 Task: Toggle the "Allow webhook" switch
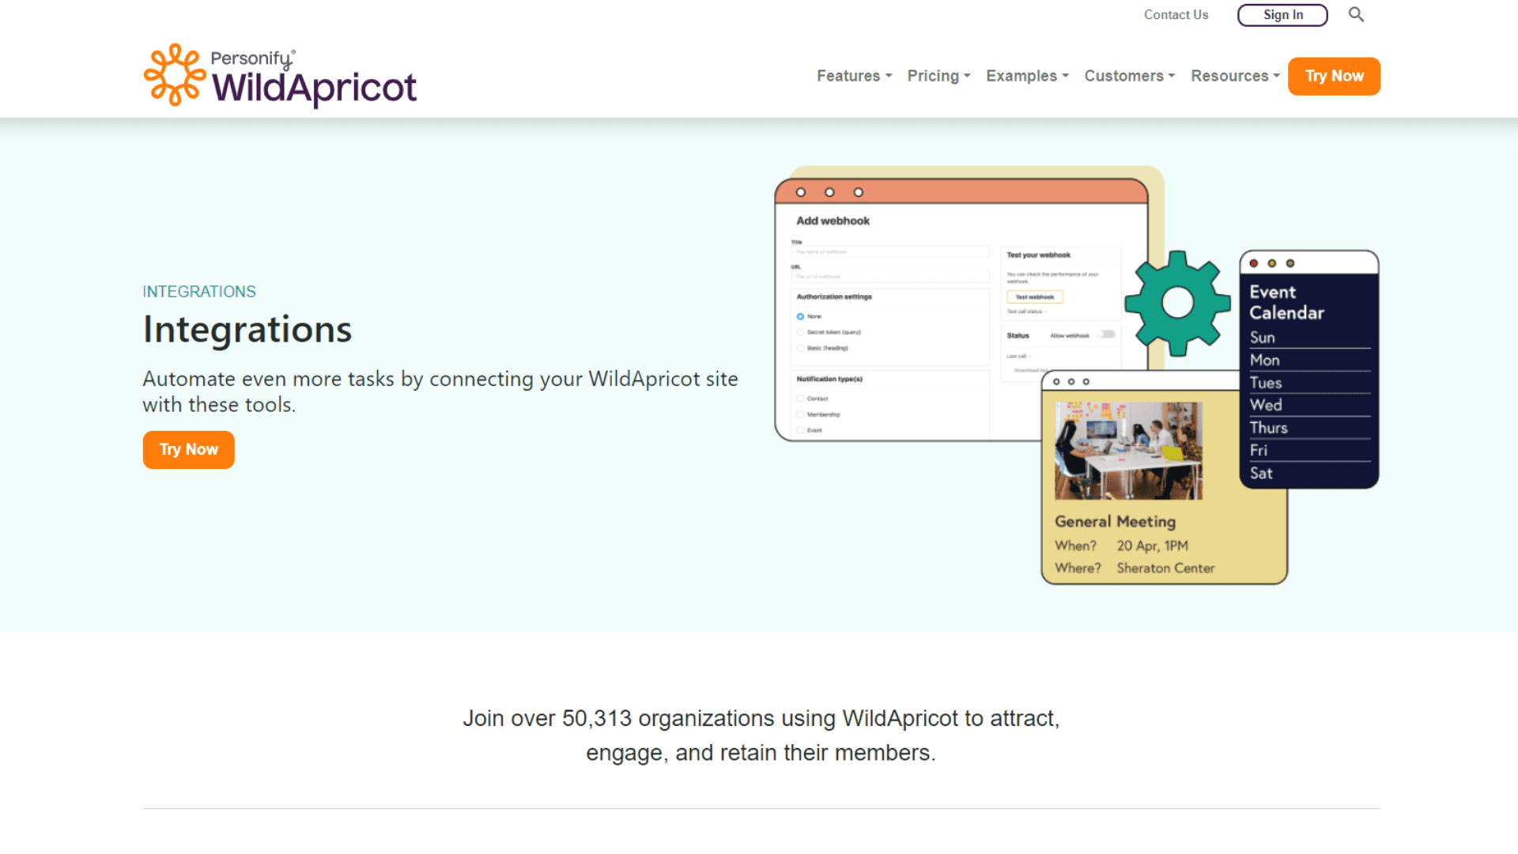(1107, 334)
